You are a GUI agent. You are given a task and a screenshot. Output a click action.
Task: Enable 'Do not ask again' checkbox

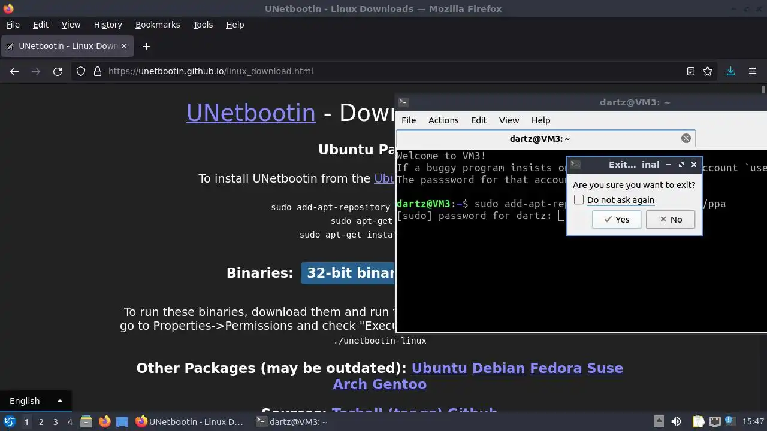579,199
